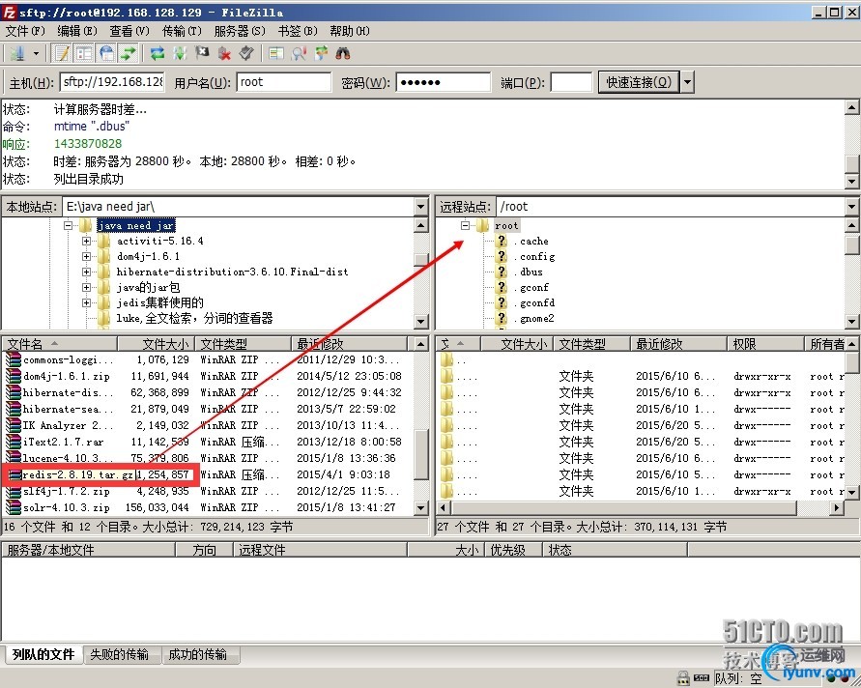Open the 传输(T) menu
Viewport: 861px width, 688px height.
[182, 31]
